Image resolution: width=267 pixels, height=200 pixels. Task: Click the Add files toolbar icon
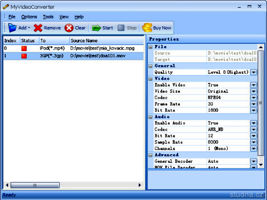click(x=12, y=28)
